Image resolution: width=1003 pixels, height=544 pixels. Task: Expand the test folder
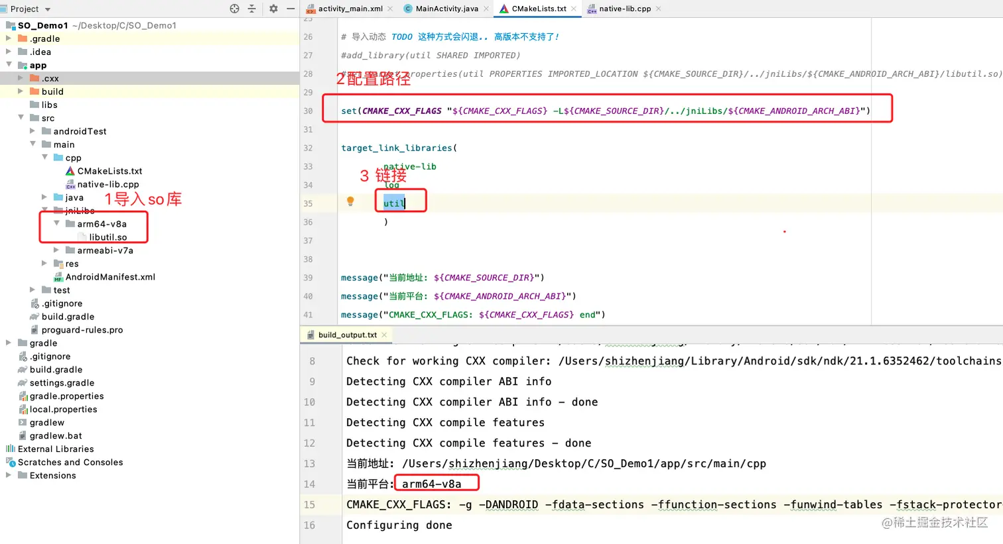pos(33,290)
